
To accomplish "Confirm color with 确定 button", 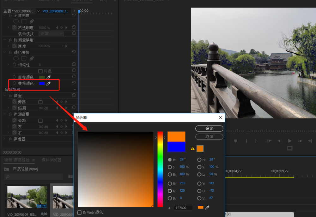I will point(209,128).
